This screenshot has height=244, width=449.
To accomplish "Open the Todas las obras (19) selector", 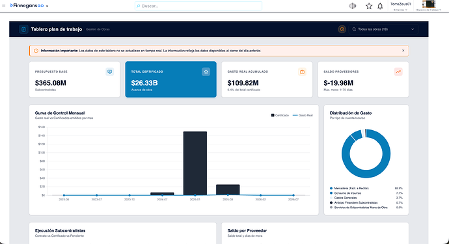I will click(383, 29).
